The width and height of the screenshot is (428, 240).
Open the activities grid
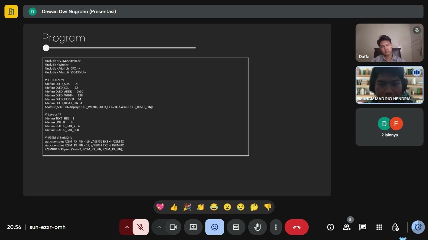click(379, 227)
